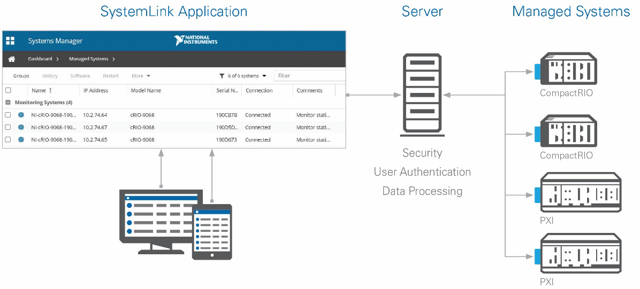Viewport: 640px width, 289px height.
Task: Navigate to Dashboard breadcrumb
Action: coord(40,59)
